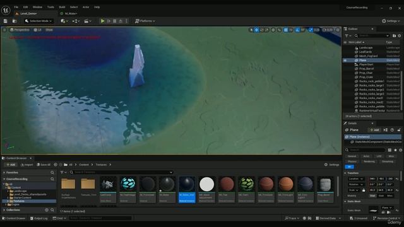
Task: Click the Save current level icon
Action: [6, 21]
